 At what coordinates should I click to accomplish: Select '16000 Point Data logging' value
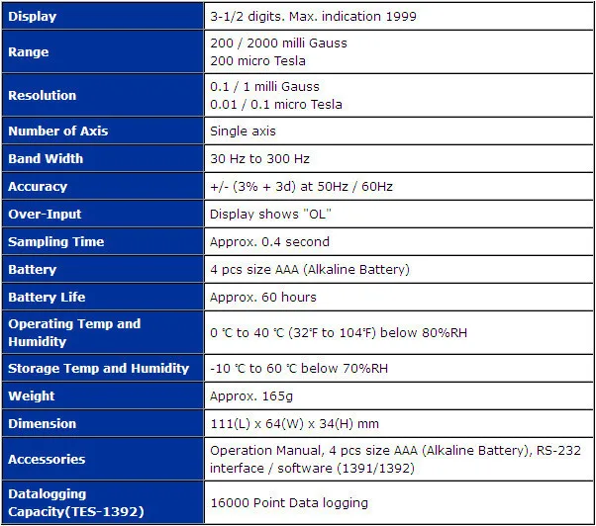pyautogui.click(x=289, y=503)
